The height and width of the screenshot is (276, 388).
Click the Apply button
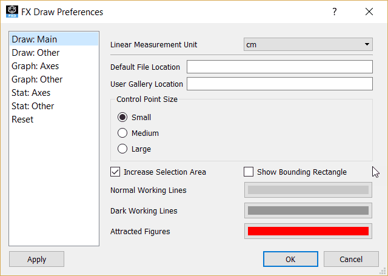pos(36,259)
